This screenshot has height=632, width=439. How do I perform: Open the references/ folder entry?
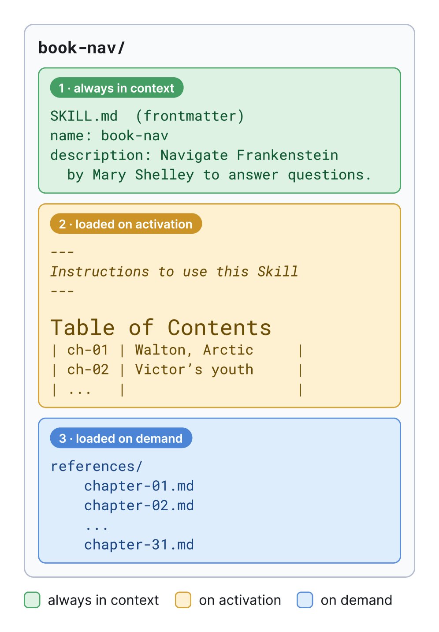tap(97, 466)
